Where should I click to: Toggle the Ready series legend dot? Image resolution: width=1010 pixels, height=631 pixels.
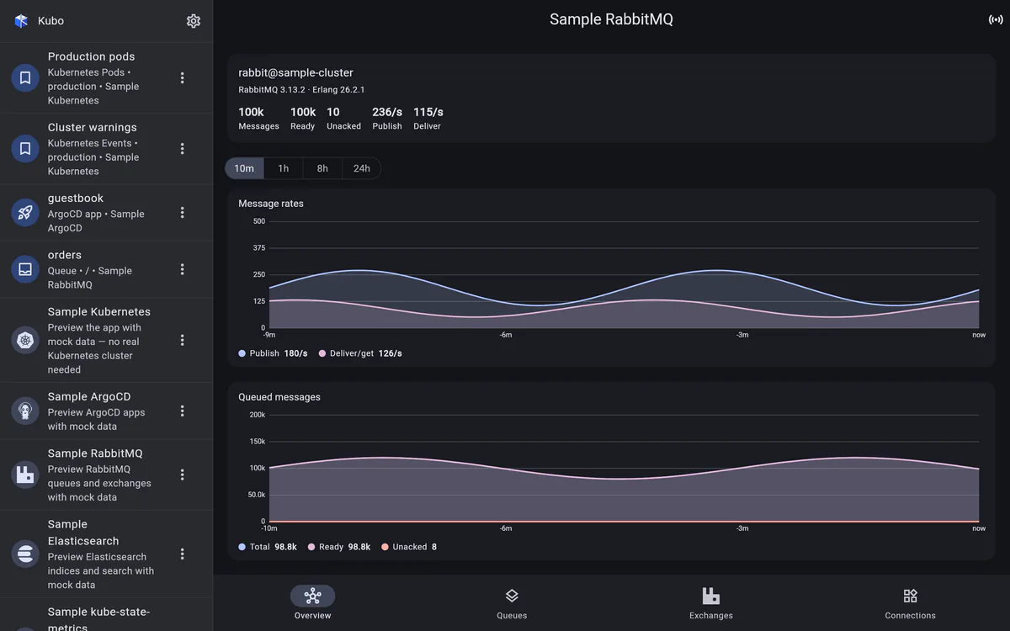click(x=311, y=547)
